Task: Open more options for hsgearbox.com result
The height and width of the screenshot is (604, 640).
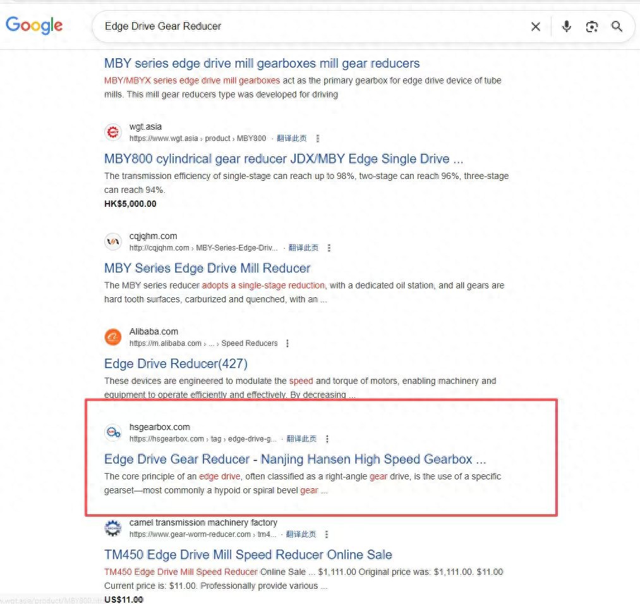Action: tap(327, 439)
